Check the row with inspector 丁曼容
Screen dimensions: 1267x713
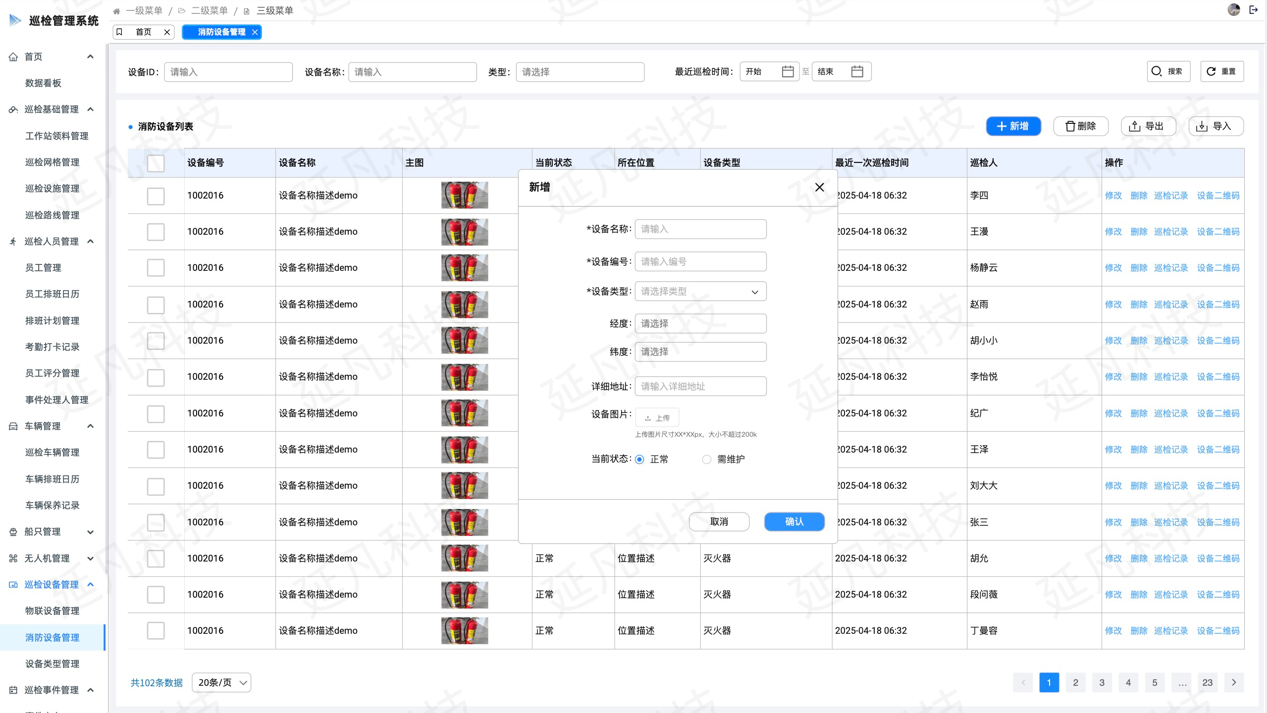(156, 631)
